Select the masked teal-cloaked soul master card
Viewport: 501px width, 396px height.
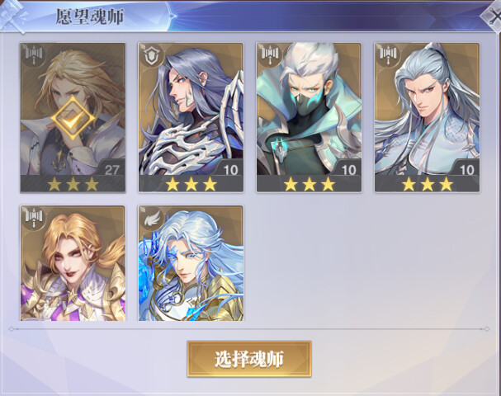(309, 117)
